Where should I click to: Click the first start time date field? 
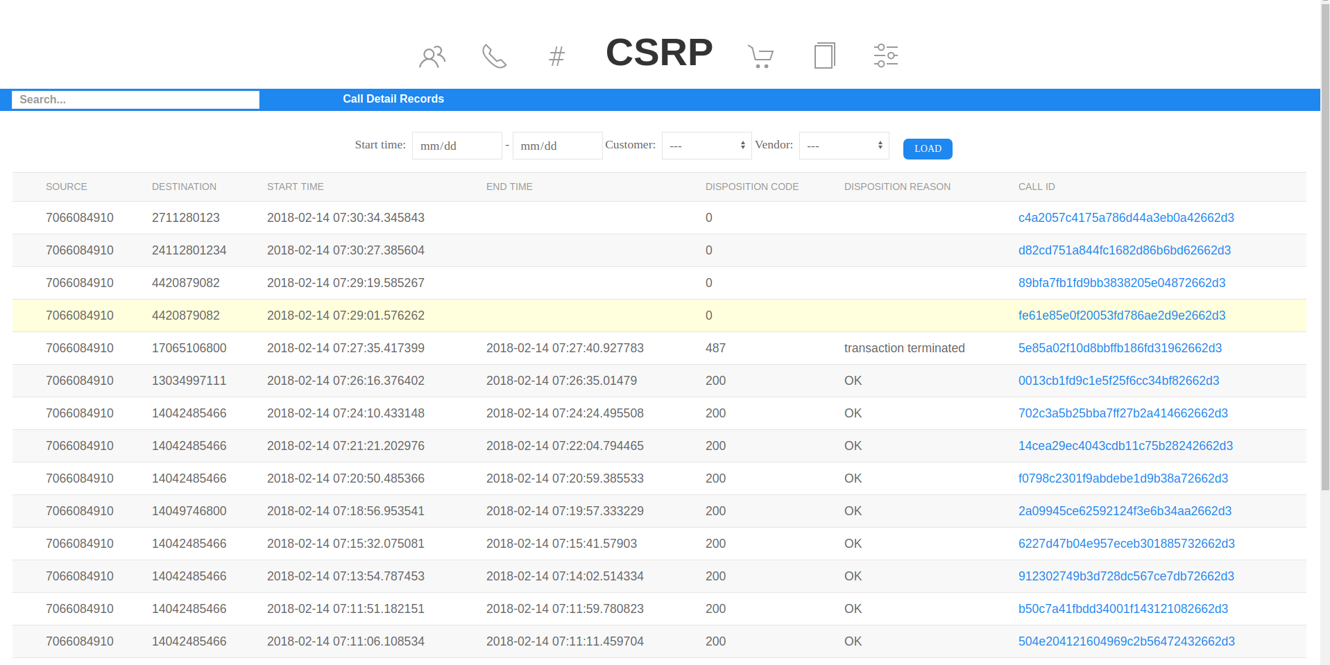click(x=457, y=146)
